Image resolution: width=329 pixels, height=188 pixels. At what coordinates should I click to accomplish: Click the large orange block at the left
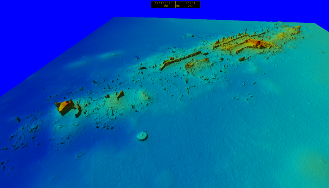(65, 107)
